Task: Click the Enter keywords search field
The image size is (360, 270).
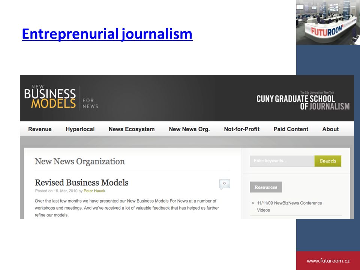Action: 282,161
